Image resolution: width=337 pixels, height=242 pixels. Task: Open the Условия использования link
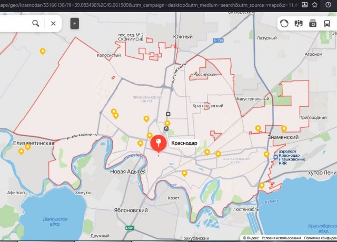point(281,238)
